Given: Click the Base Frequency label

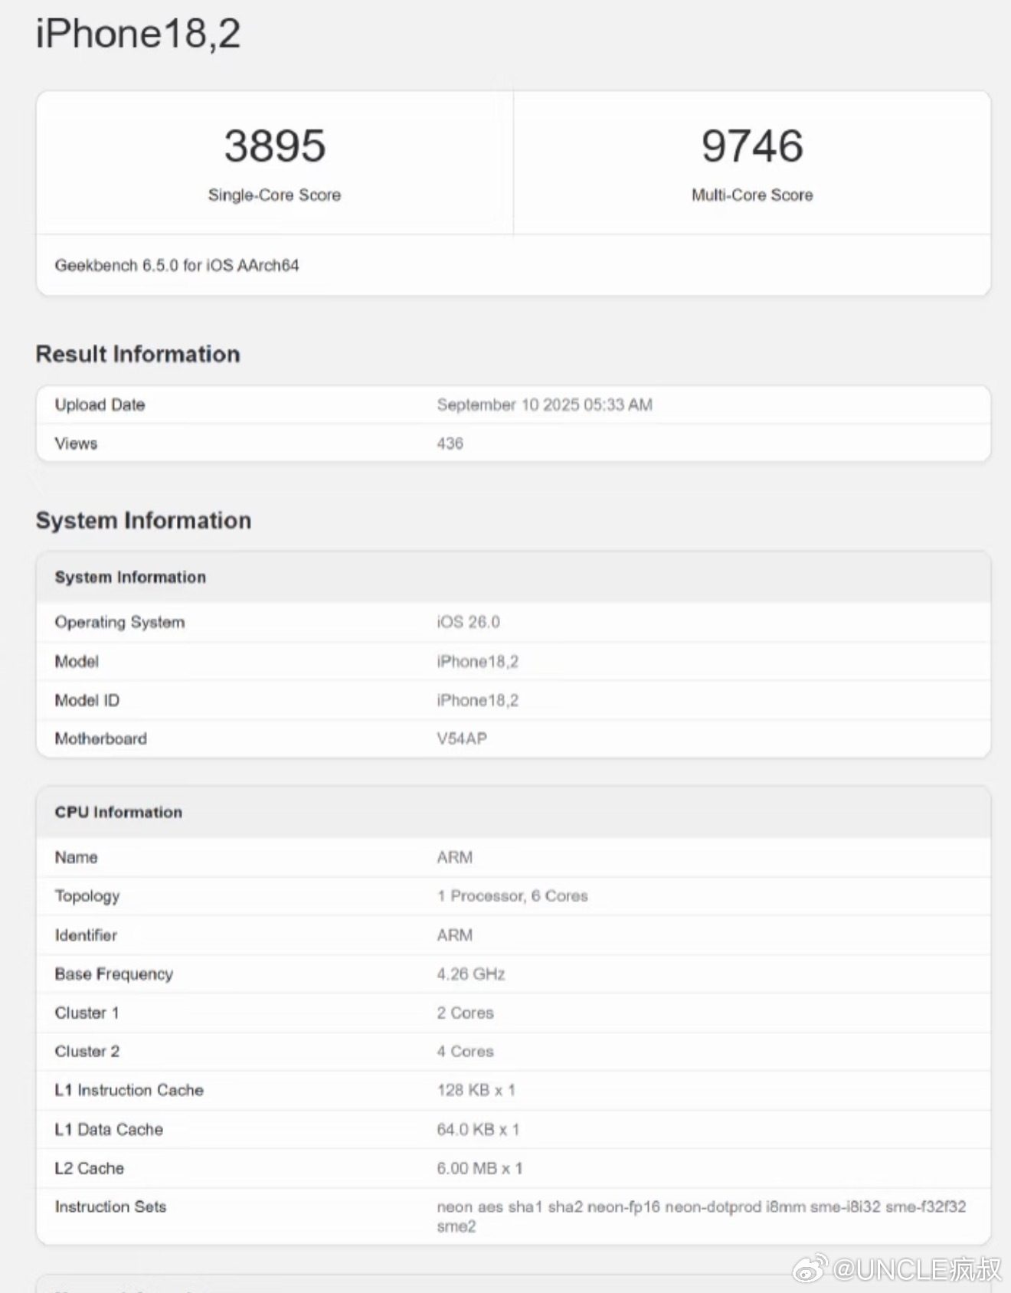Looking at the screenshot, I should point(114,974).
